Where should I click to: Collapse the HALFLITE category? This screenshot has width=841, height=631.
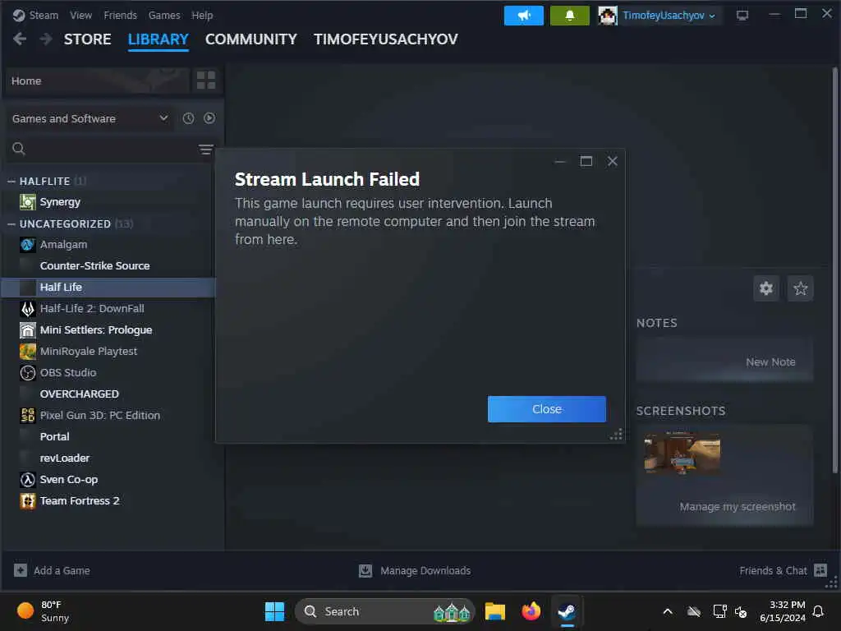tap(11, 182)
